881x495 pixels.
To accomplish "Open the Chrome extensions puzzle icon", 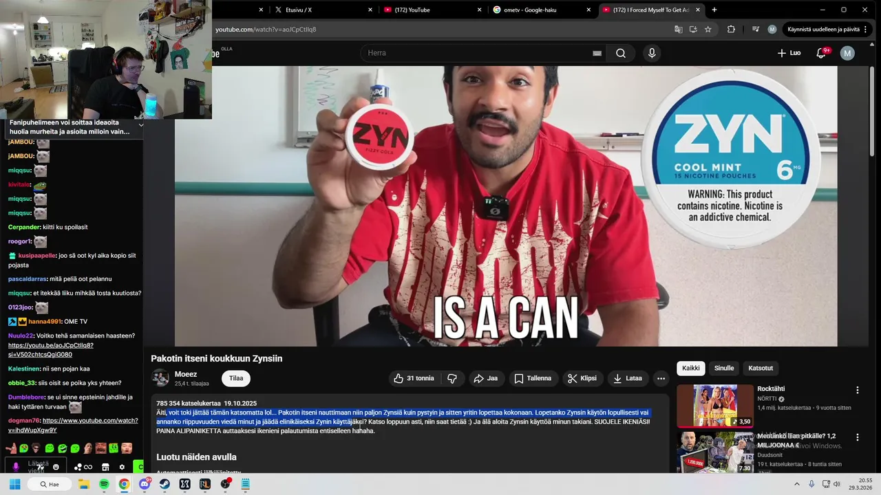I will 731,30.
